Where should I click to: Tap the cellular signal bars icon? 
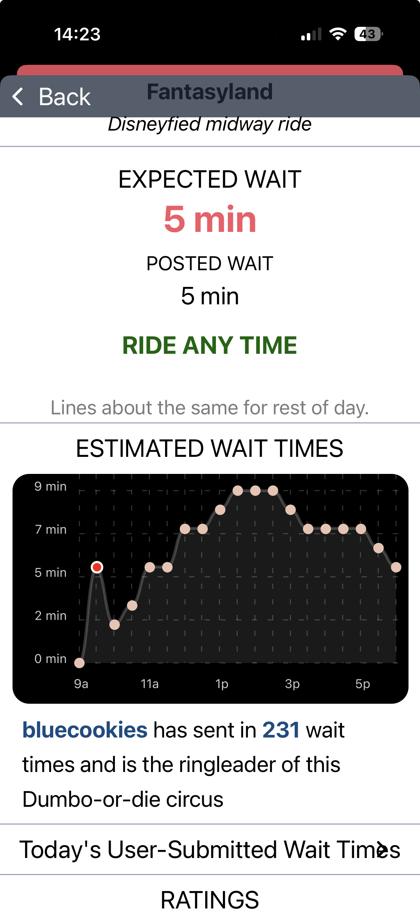point(311,34)
